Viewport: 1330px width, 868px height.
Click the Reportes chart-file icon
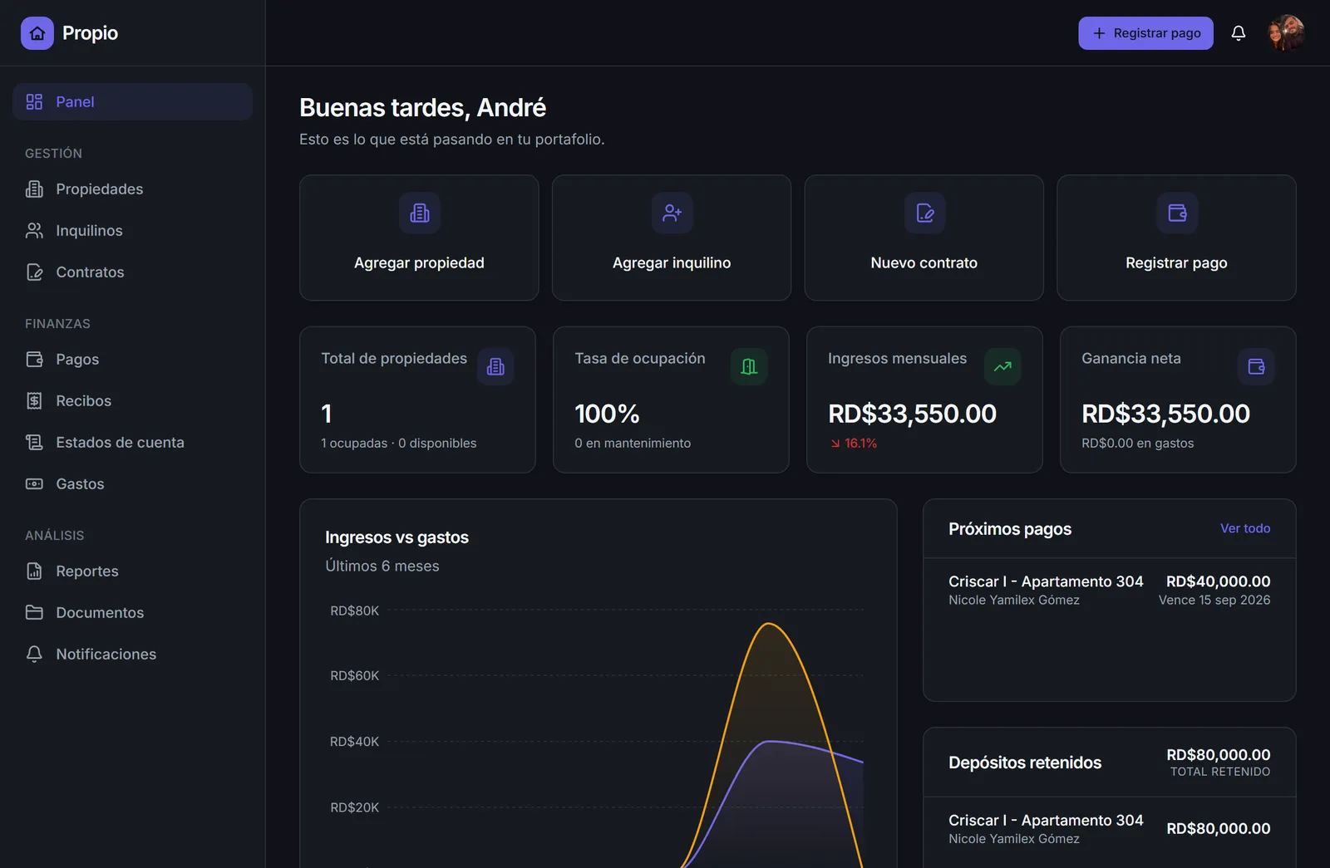pyautogui.click(x=34, y=571)
